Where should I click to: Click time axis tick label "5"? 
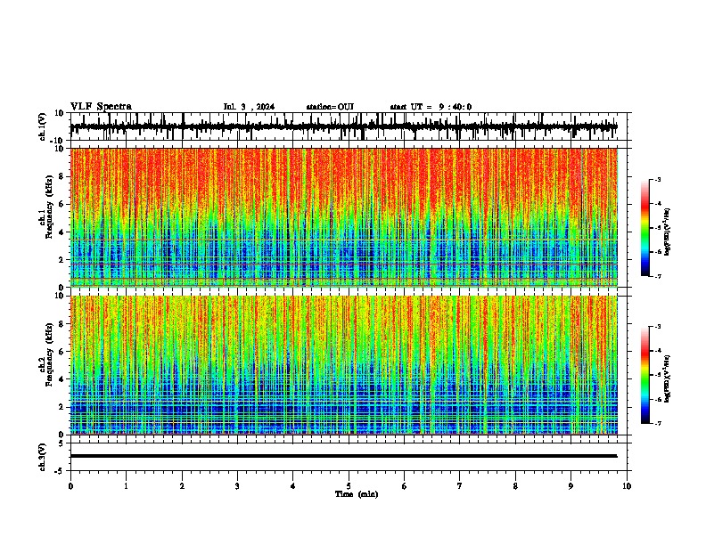click(349, 486)
